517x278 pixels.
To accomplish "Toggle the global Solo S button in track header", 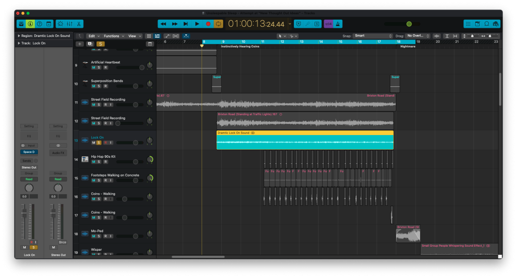I will pyautogui.click(x=100, y=44).
